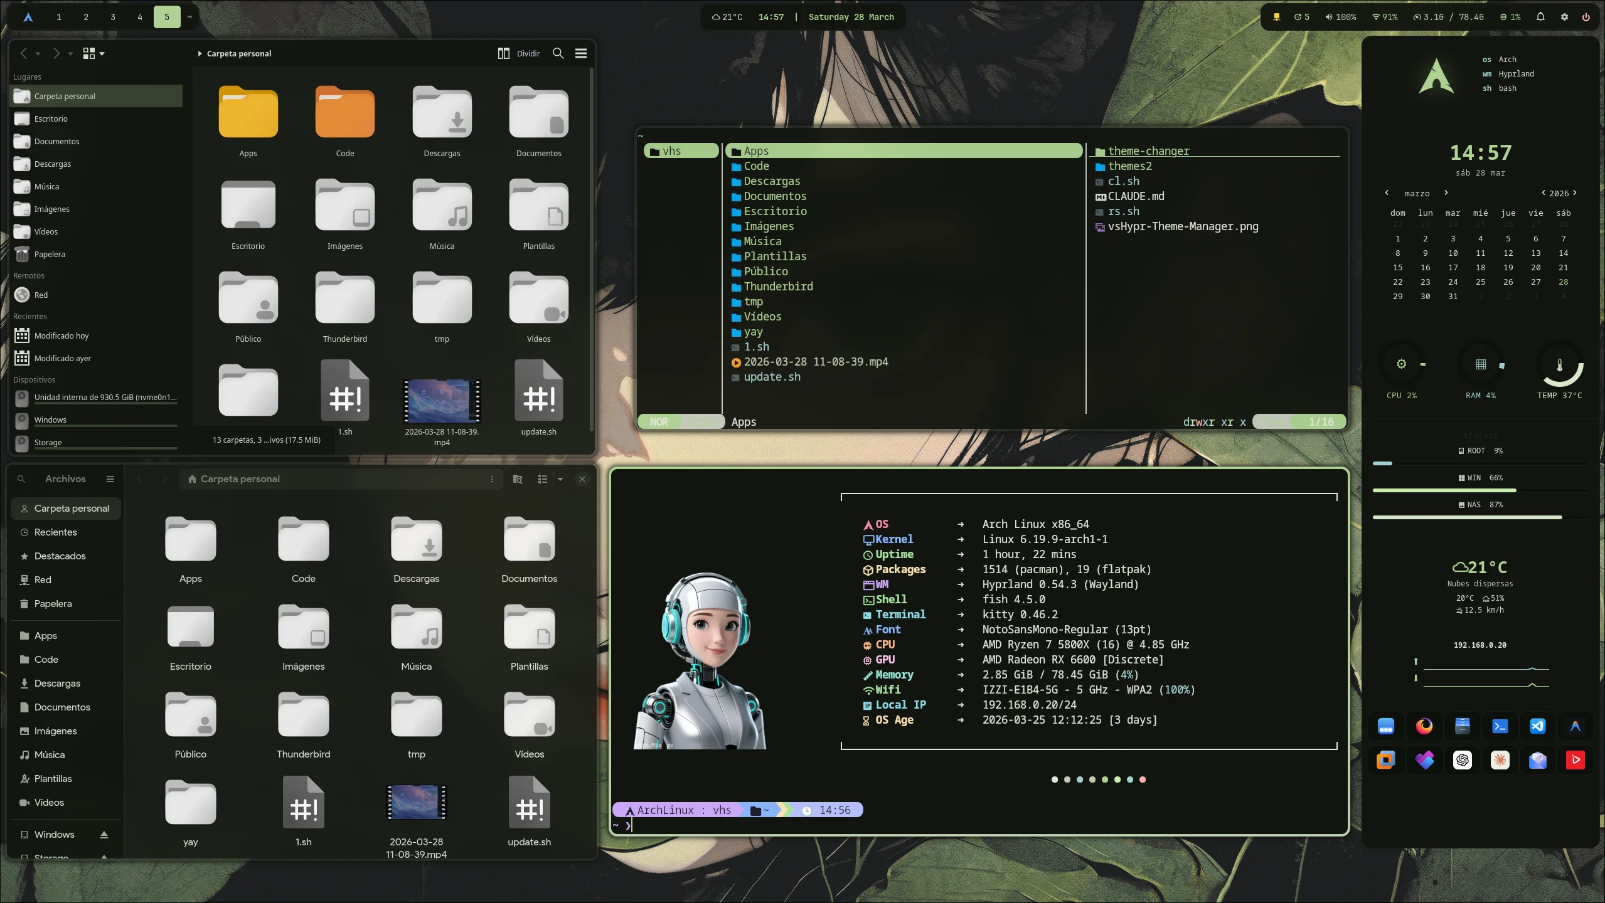Open notifications bell in top bar
This screenshot has width=1605, height=903.
pos(1540,17)
